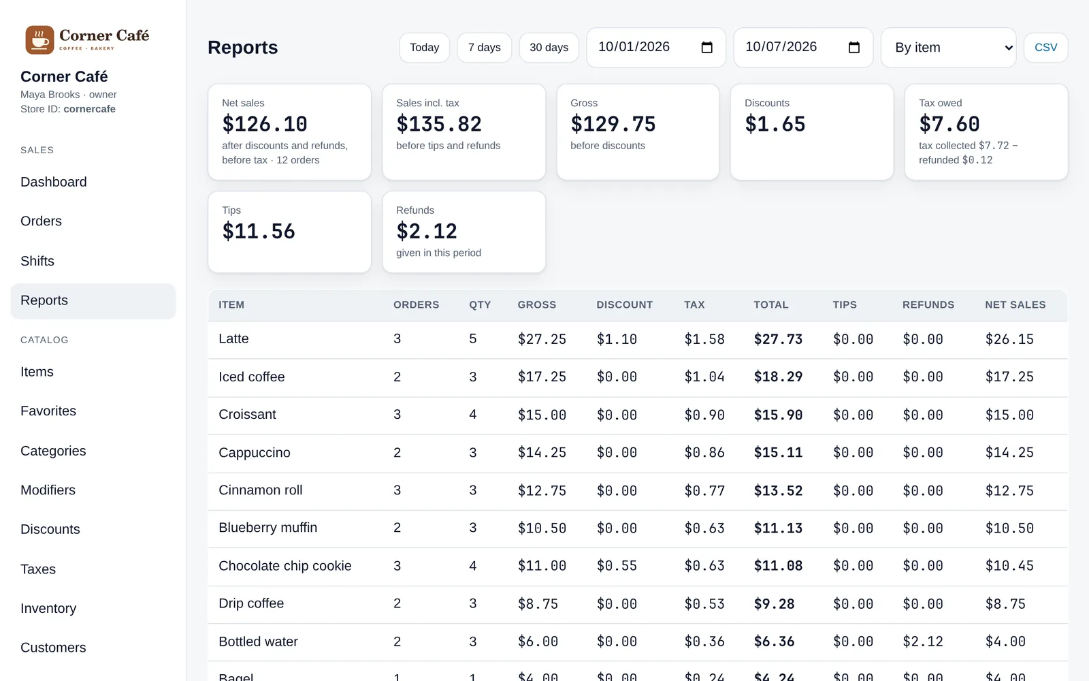The image size is (1089, 681).
Task: Click the Store ID cornercafe text
Action: (68, 109)
